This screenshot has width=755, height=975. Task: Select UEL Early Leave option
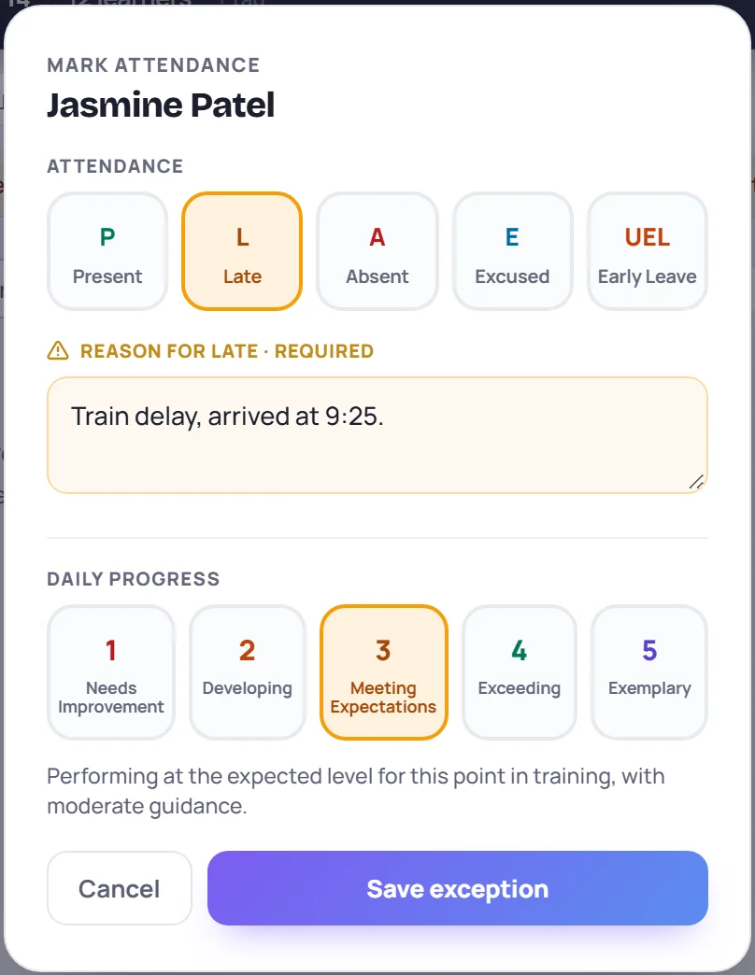[x=648, y=251]
